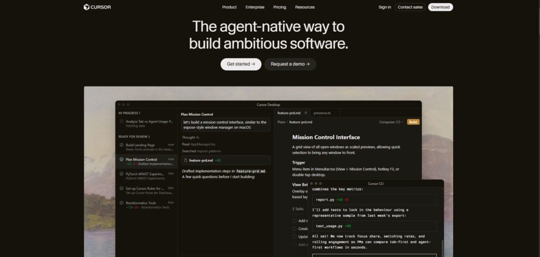
Task: Click Plans in the breadcrumb
Action: point(282,122)
